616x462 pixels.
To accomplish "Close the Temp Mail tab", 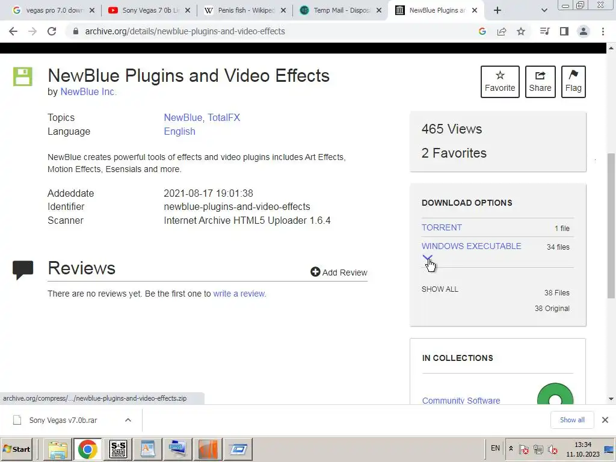I will 379,10.
